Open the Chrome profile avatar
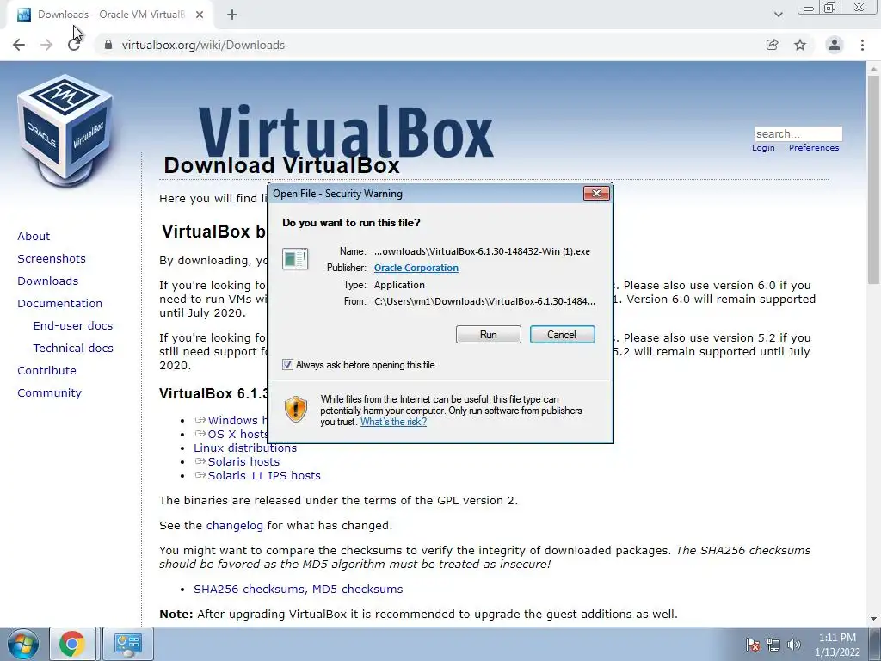Screen dimensions: 881x661 [835, 45]
